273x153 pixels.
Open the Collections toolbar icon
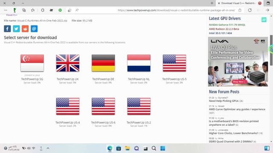tap(24, 10)
